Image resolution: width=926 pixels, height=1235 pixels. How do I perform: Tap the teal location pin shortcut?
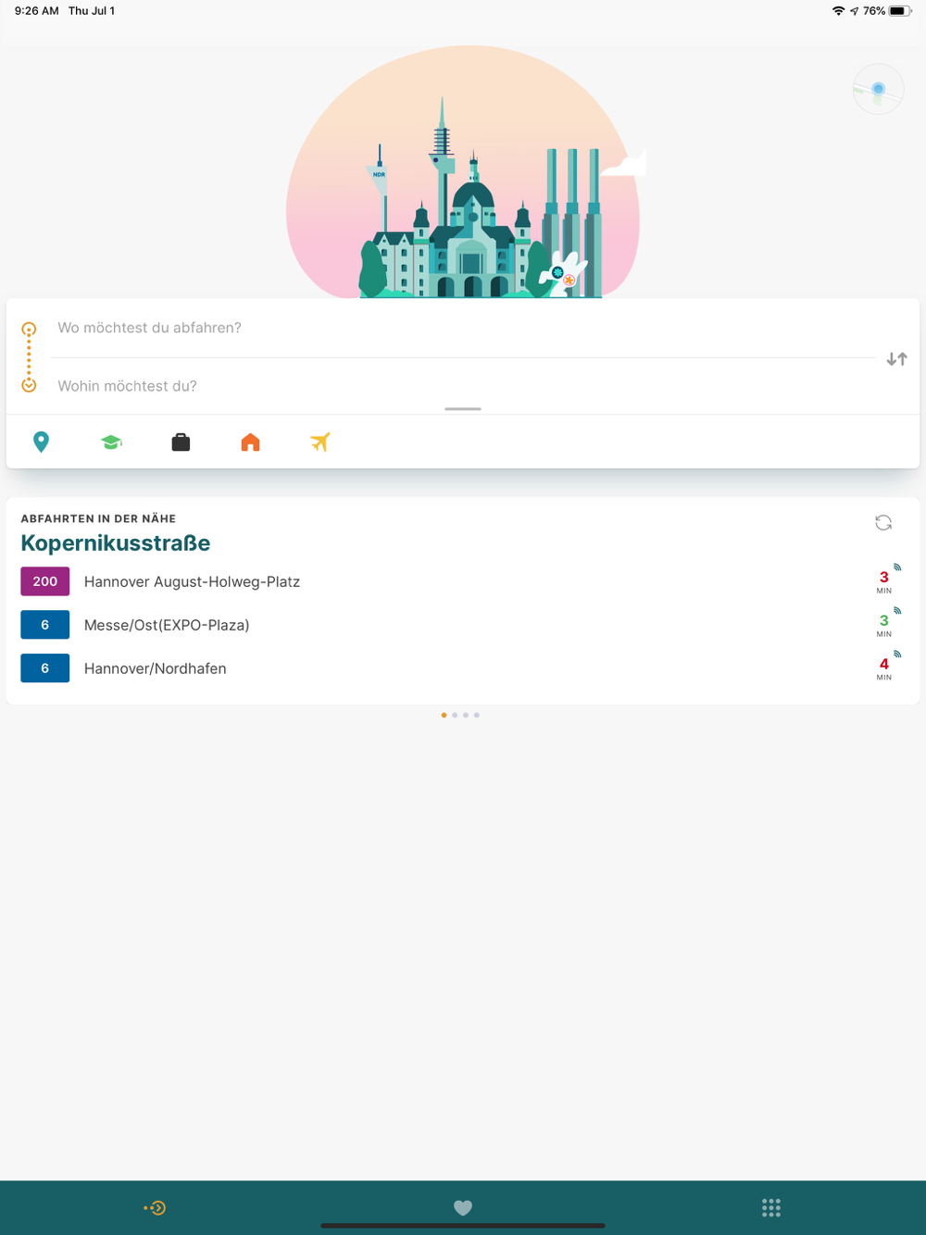coord(41,443)
